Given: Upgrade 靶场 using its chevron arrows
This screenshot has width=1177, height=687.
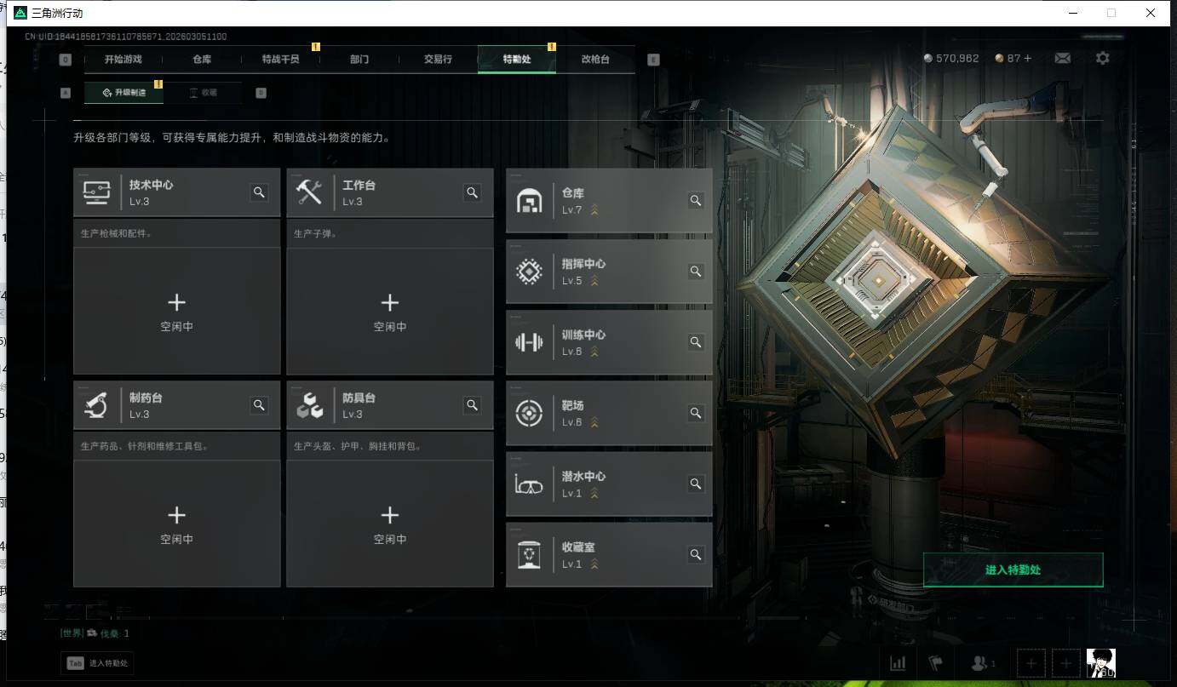Looking at the screenshot, I should (594, 422).
